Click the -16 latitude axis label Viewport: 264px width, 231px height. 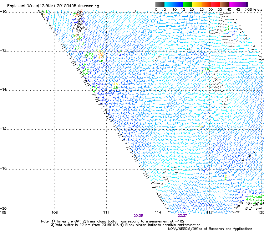(3, 129)
